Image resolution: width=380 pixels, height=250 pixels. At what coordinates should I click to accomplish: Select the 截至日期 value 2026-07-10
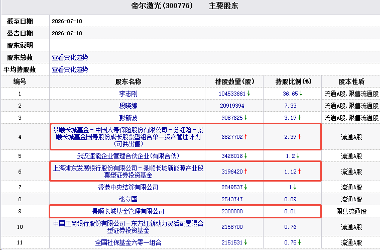point(67,22)
